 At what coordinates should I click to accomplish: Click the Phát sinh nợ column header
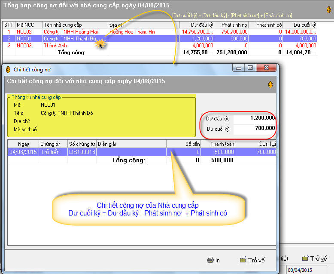pyautogui.click(x=231, y=25)
